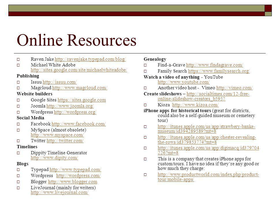Screen dimensions: 277x208
Task: Click 'LiveJournal (mainly for writers)' text
Action: click(63, 188)
